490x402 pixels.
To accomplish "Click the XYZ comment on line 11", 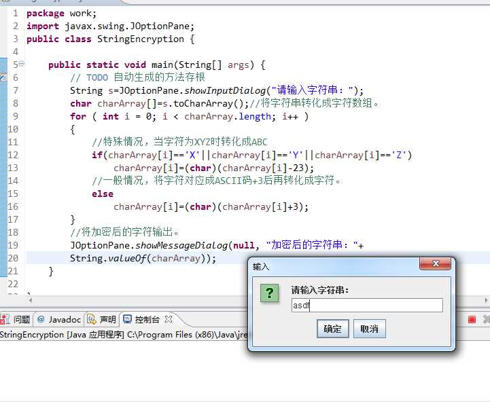I will pyautogui.click(x=179, y=142).
